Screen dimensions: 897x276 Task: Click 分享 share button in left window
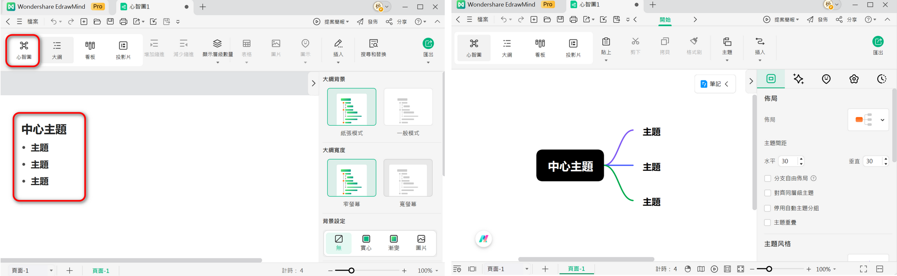[x=396, y=21]
